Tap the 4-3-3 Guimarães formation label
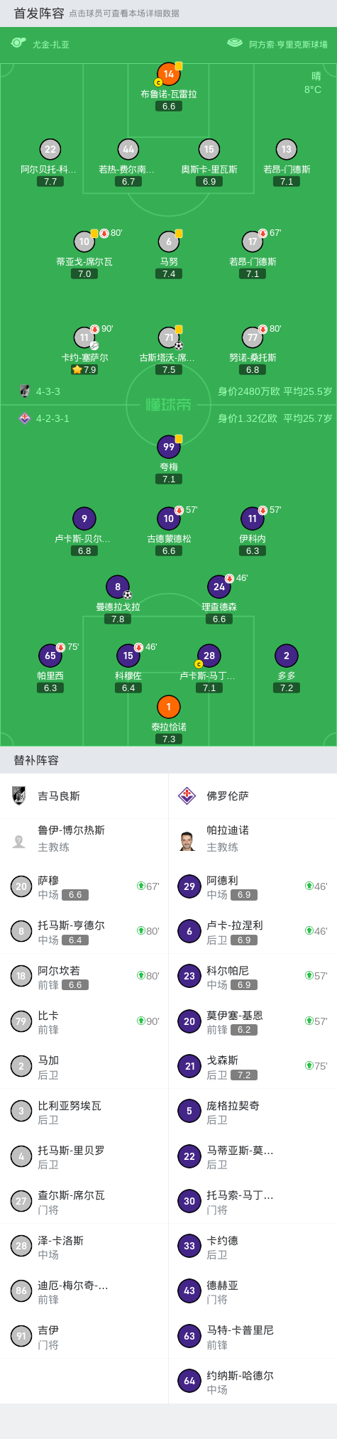Screen dimensions: 337x1439 48,391
